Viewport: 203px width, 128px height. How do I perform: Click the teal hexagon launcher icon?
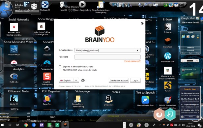click(170, 114)
